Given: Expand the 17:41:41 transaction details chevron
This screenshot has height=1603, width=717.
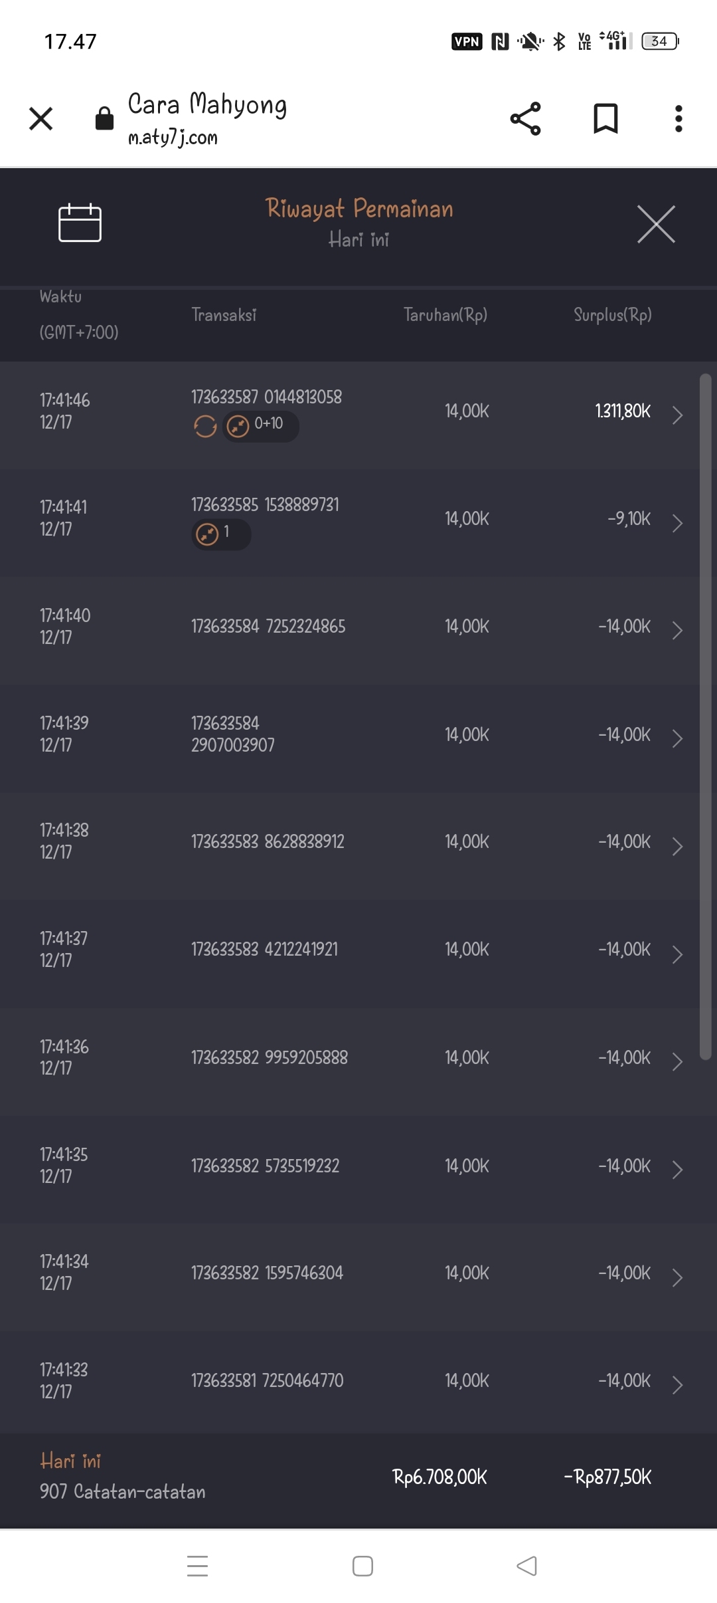Looking at the screenshot, I should pyautogui.click(x=677, y=523).
